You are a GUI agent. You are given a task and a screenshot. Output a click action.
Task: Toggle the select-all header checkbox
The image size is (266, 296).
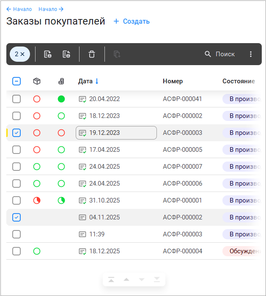[x=16, y=81]
